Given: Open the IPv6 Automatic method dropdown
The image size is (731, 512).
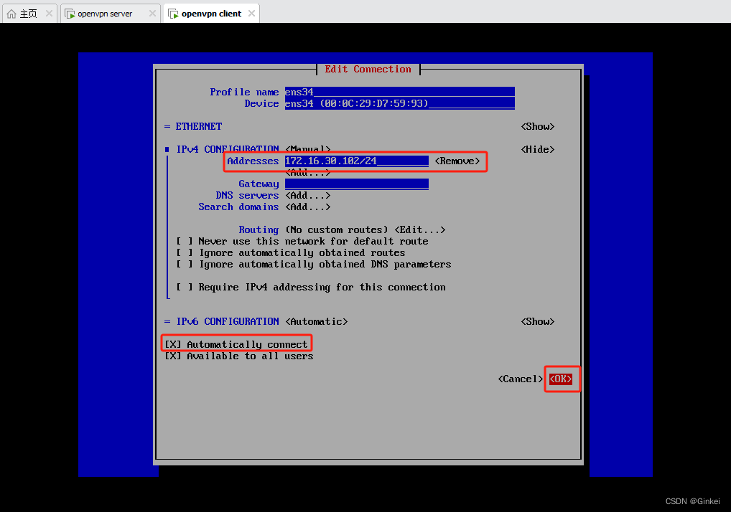Looking at the screenshot, I should [317, 322].
